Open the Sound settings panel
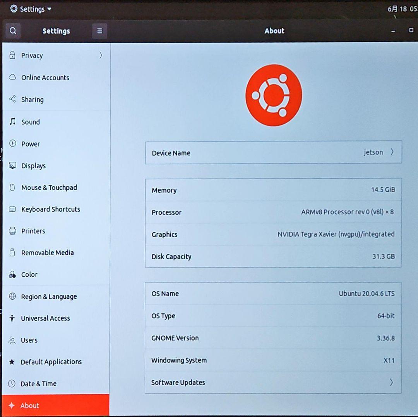The image size is (418, 417). tap(56, 122)
